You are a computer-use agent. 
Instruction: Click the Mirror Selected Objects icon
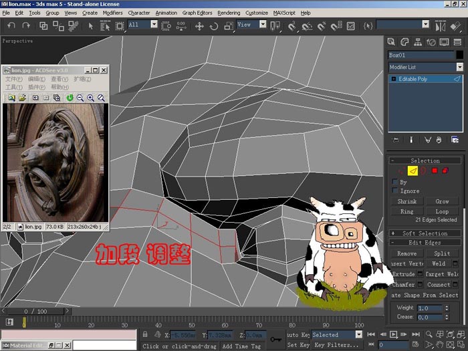point(440,26)
